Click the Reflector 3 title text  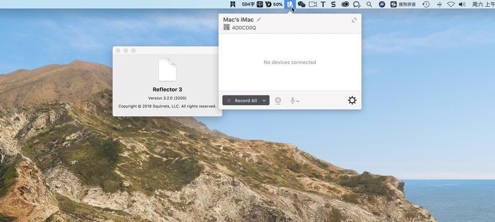tap(167, 89)
